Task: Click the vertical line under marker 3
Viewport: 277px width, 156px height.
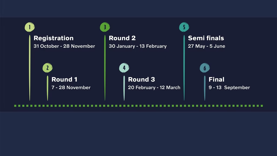Action: tap(105, 68)
